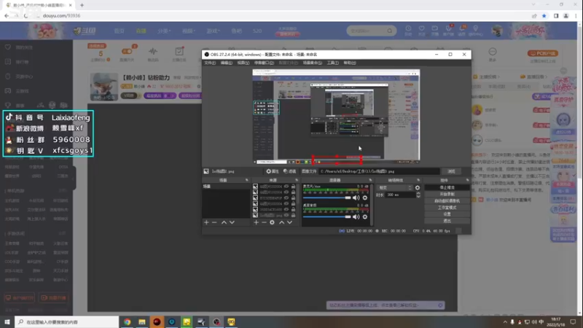This screenshot has width=583, height=328.
Task: Open Douyu followed heart icon in header
Action: coord(422,30)
